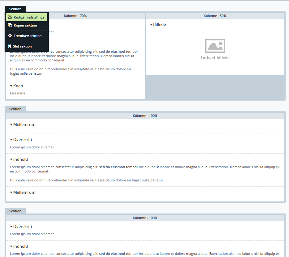Collapse Indhold block in the second section

click(x=11, y=160)
